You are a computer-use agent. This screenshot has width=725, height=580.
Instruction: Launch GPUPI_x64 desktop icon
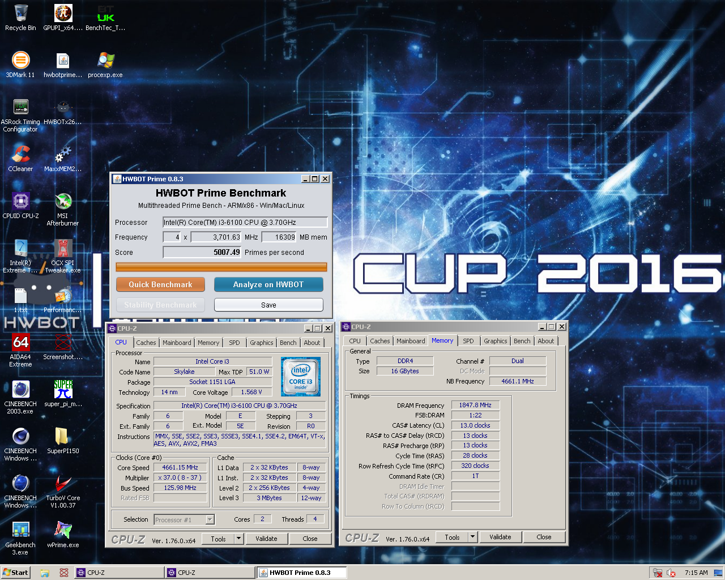[x=63, y=17]
